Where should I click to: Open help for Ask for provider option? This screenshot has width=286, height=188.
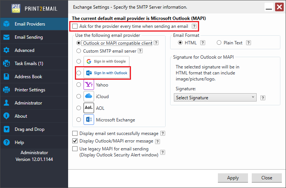click(194, 26)
